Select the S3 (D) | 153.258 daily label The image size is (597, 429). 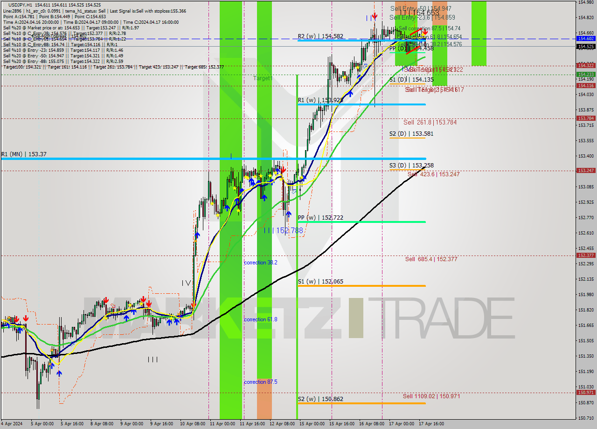[411, 166]
